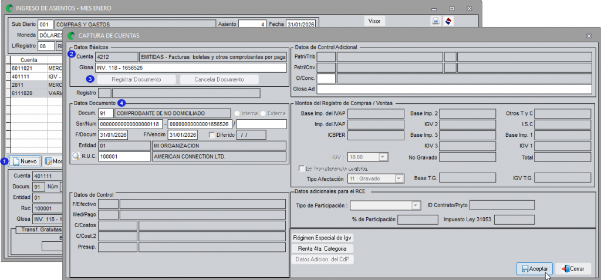Click the O/Conc. code field

[x=326, y=78]
